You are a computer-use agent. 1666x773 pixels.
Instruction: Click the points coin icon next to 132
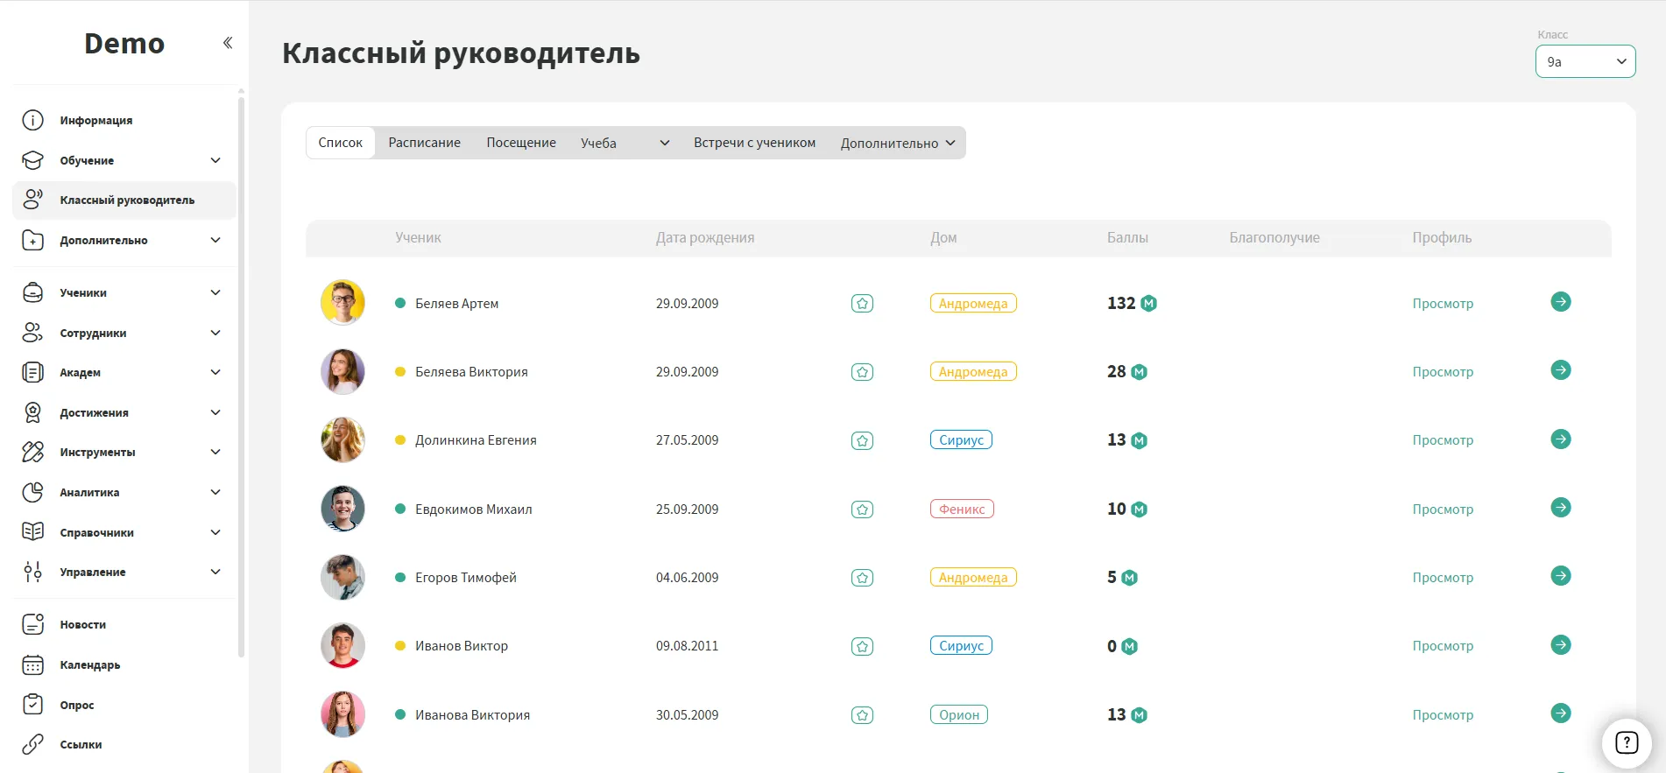pyautogui.click(x=1148, y=304)
